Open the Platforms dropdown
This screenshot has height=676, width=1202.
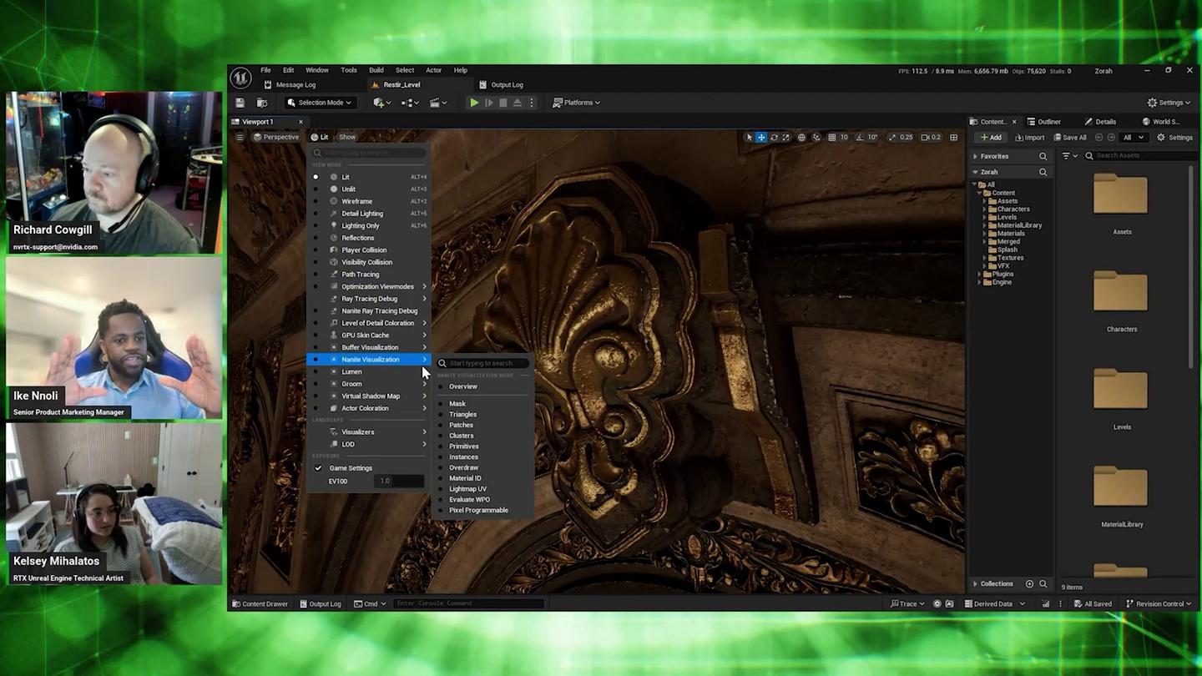(576, 103)
